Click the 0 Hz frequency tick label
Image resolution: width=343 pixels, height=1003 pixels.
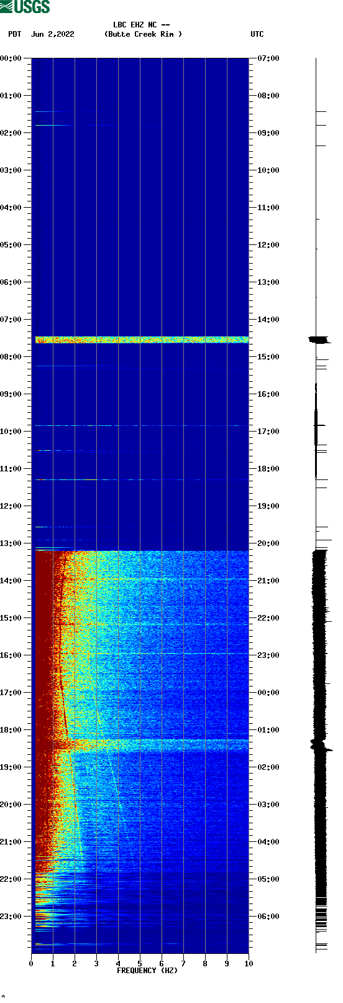coord(31,964)
